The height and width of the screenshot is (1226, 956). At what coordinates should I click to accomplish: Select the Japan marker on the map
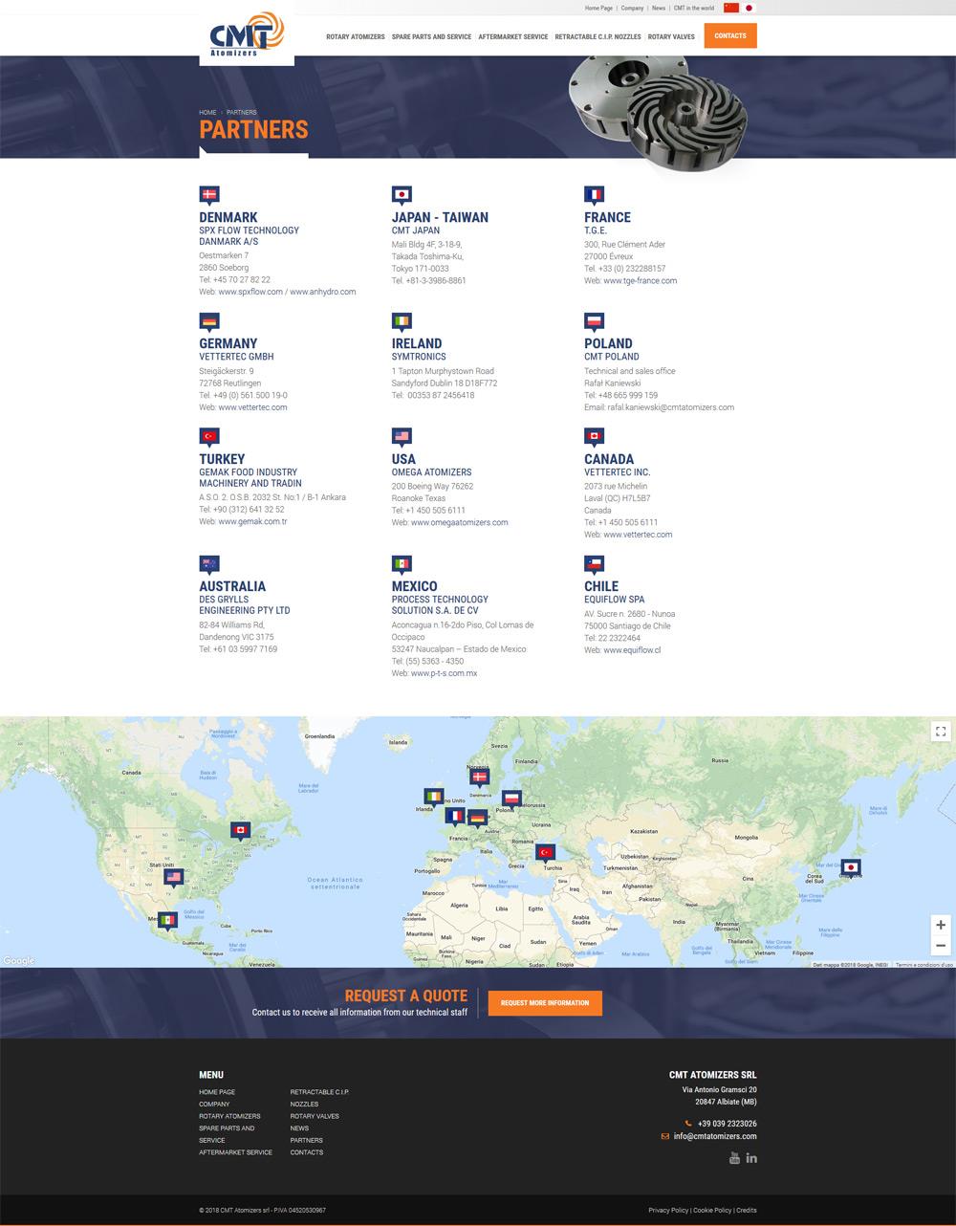point(850,869)
